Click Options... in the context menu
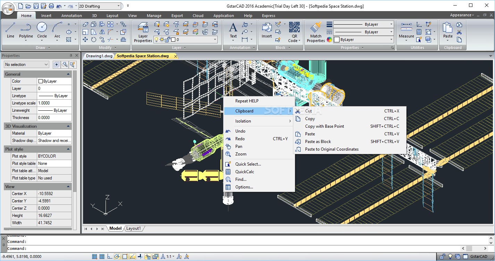The width and height of the screenshot is (495, 261). click(x=259, y=187)
